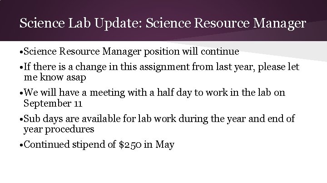This screenshot has height=183, width=327.
Task: Click the line starting 'Sub days are available'
Action: click(159, 119)
